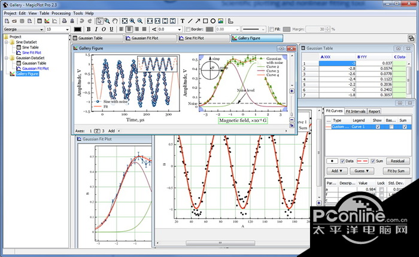This screenshot has width=419, height=257.
Task: Click the insert image icon
Action: [x=221, y=21]
